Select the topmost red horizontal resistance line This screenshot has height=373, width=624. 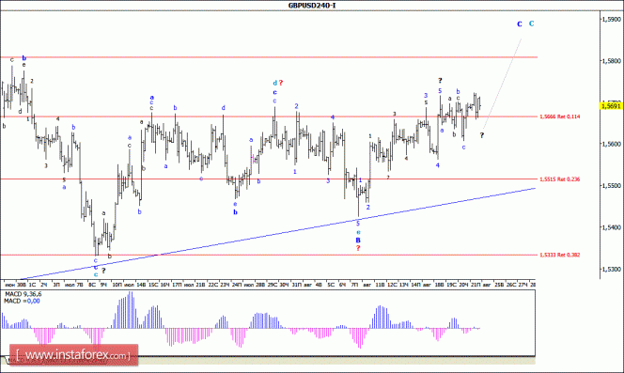269,57
